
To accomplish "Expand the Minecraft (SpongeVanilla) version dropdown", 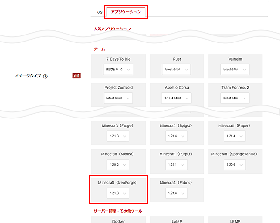I will click(x=234, y=164).
